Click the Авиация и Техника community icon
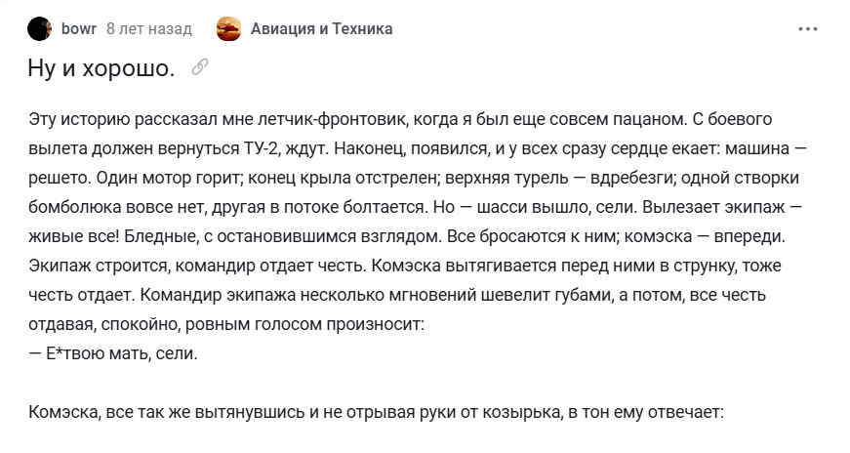 click(228, 28)
